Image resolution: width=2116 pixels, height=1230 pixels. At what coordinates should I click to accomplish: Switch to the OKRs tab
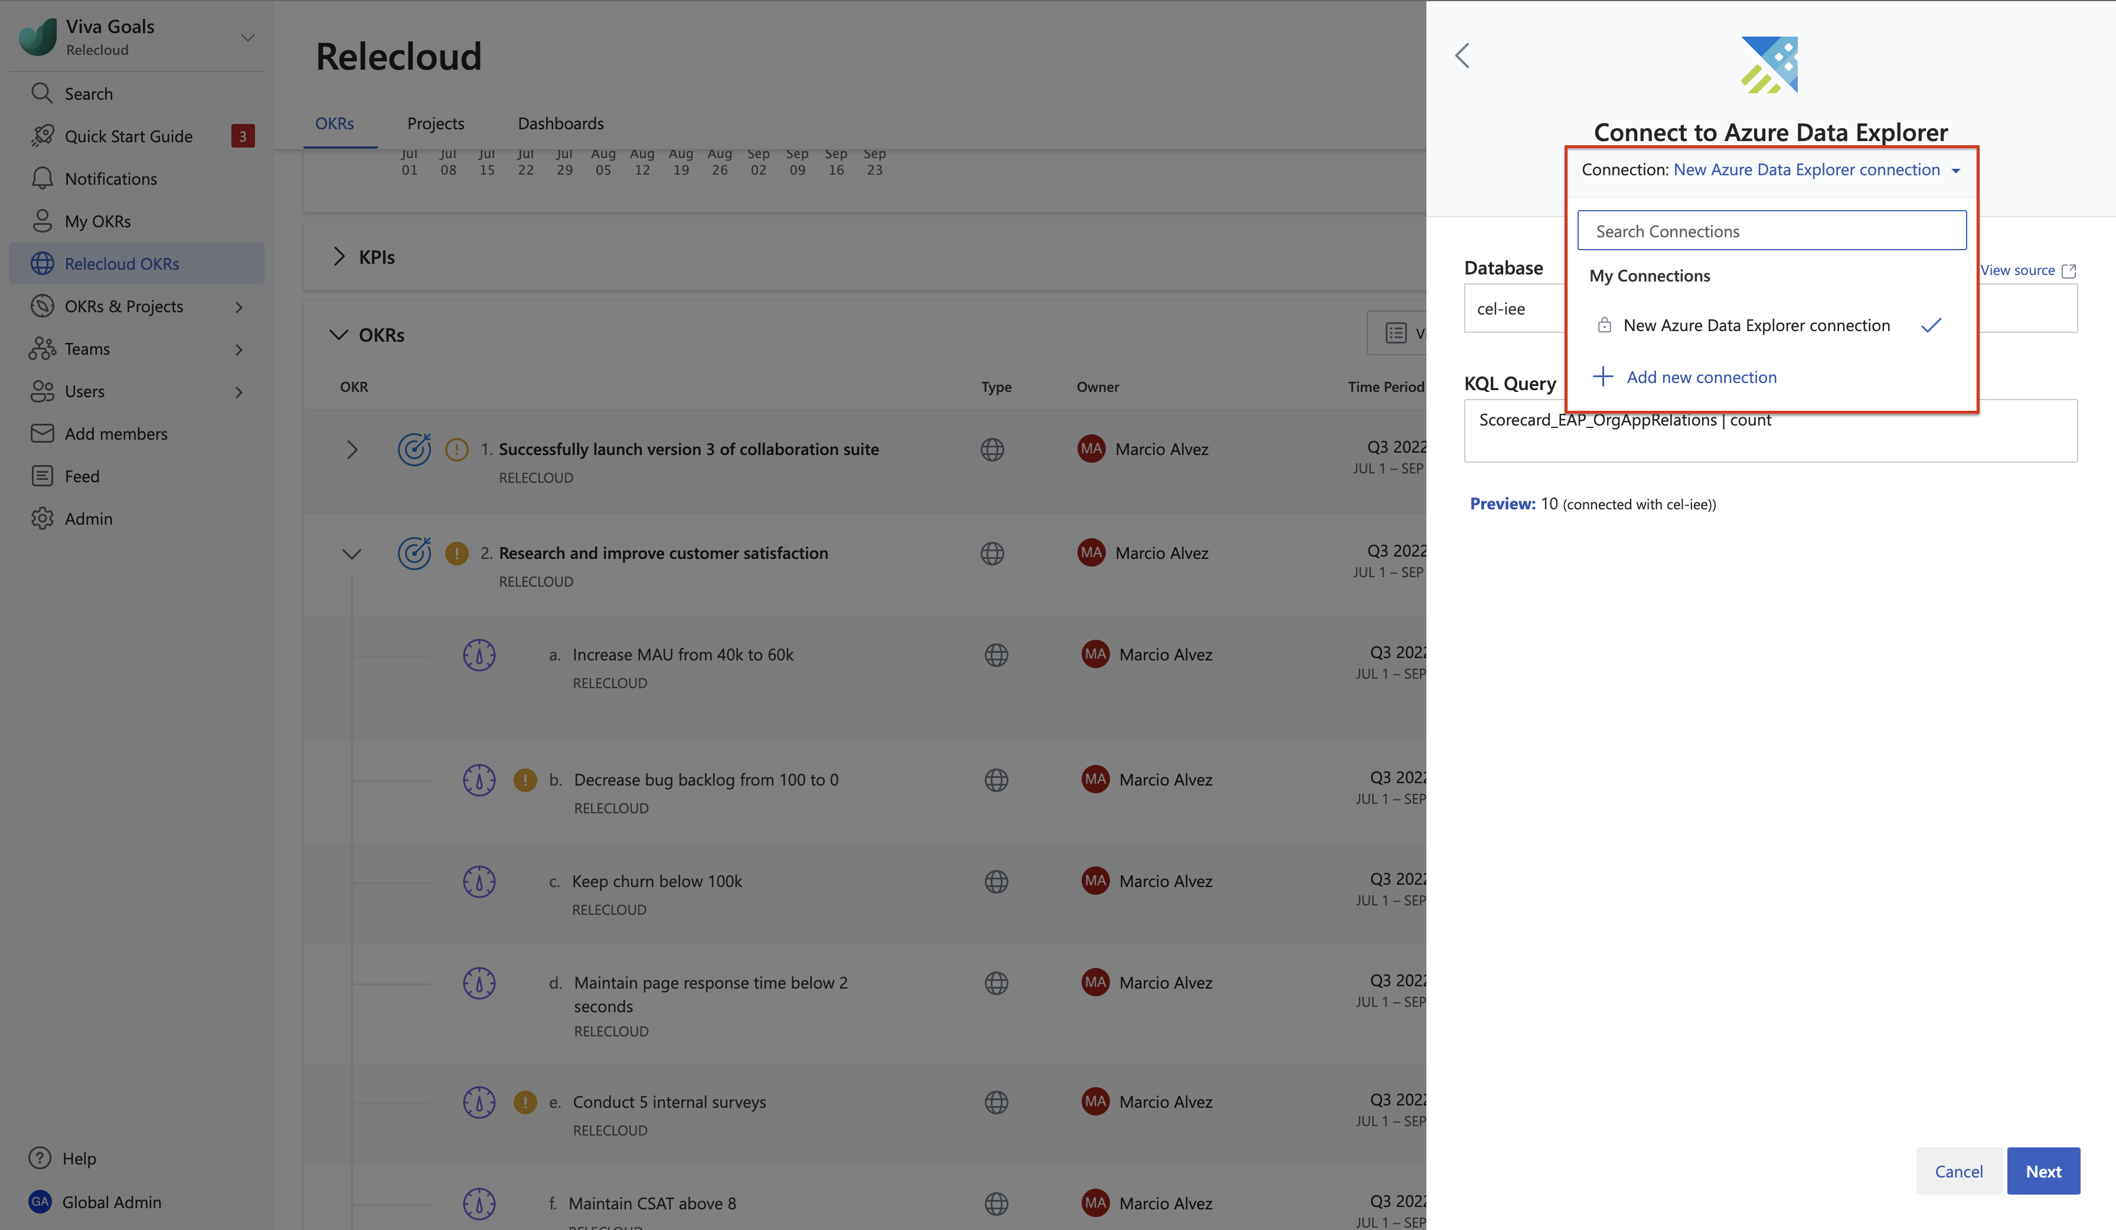[334, 123]
